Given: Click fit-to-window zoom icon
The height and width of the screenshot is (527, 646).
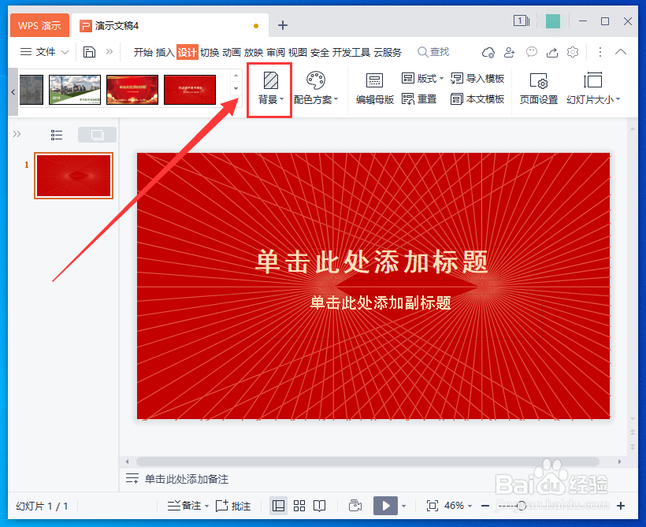Looking at the screenshot, I should tap(433, 506).
